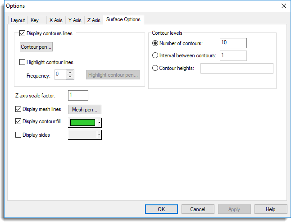This screenshot has height=222, width=291.
Task: Open the Mesh pen settings
Action: 85,109
